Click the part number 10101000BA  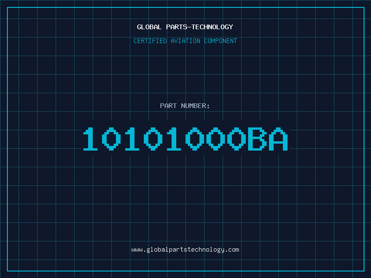[185, 139]
